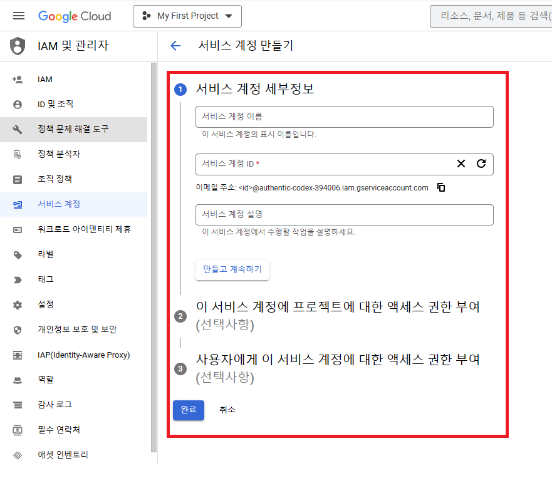Open IAM page from sidebar
The width and height of the screenshot is (552, 483).
coord(45,80)
